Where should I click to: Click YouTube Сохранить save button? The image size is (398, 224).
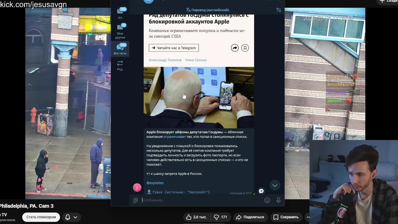tap(286, 217)
